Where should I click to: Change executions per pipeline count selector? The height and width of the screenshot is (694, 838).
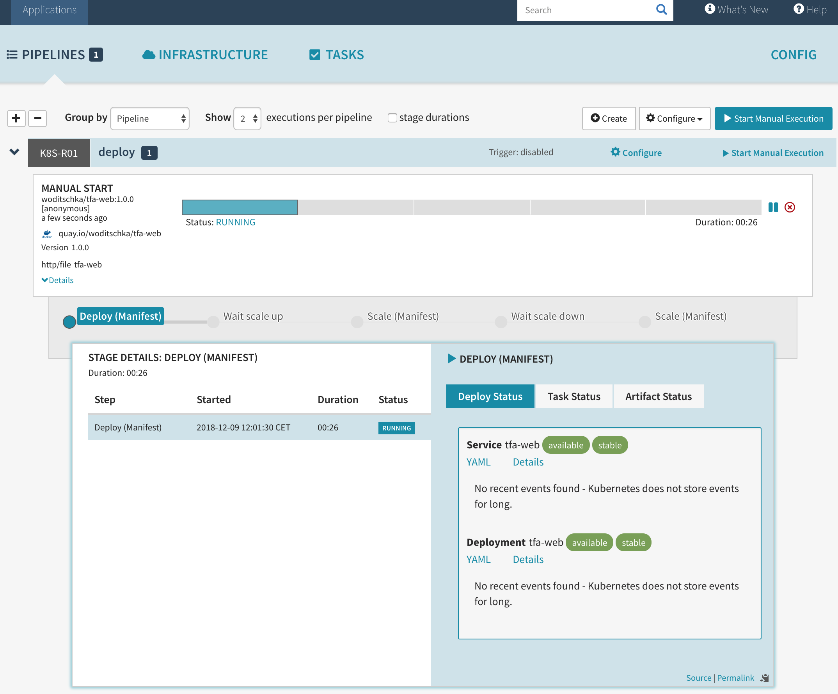(247, 119)
